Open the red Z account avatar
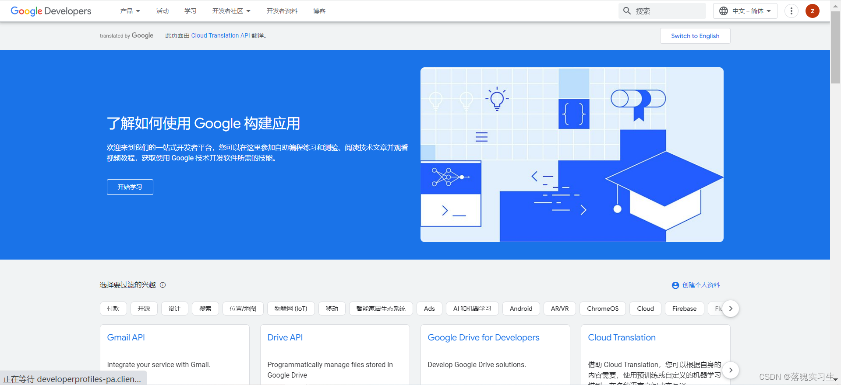Image resolution: width=841 pixels, height=385 pixels. click(813, 11)
